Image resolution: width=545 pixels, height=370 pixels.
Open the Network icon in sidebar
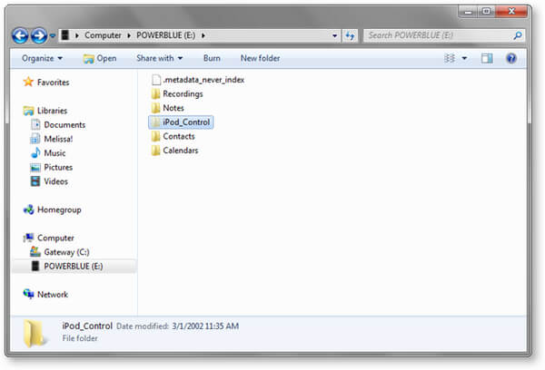[29, 295]
